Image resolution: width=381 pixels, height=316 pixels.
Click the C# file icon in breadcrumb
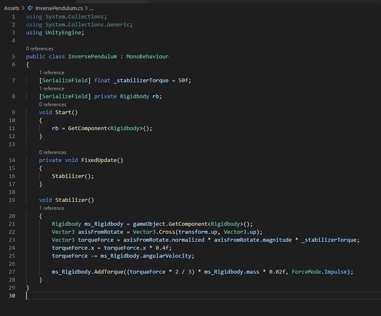click(30, 8)
